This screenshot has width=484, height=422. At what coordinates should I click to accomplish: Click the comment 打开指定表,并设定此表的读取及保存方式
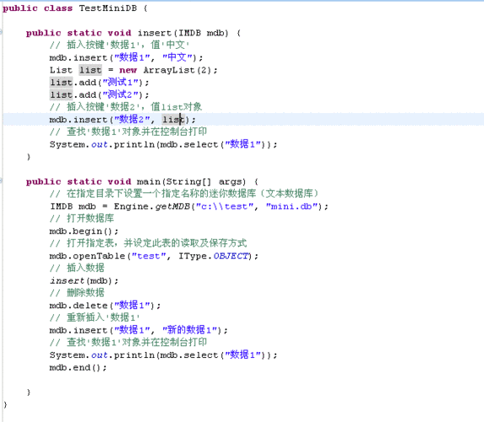[x=148, y=243]
